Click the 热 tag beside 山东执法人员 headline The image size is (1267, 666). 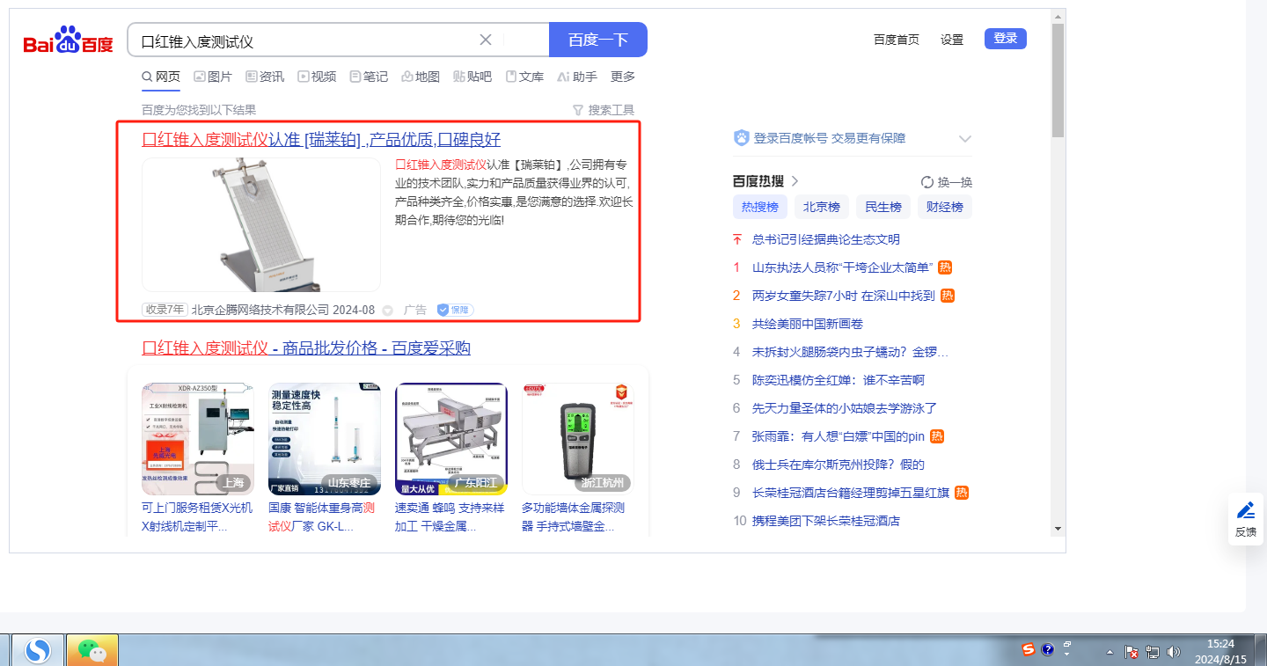[945, 267]
